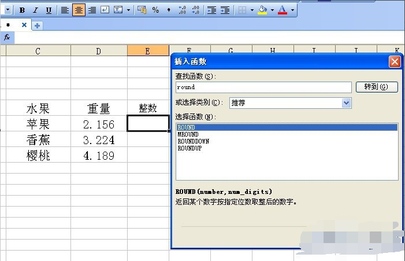The image size is (405, 261).
Task: Toggle italic formatting
Action: coord(35,10)
